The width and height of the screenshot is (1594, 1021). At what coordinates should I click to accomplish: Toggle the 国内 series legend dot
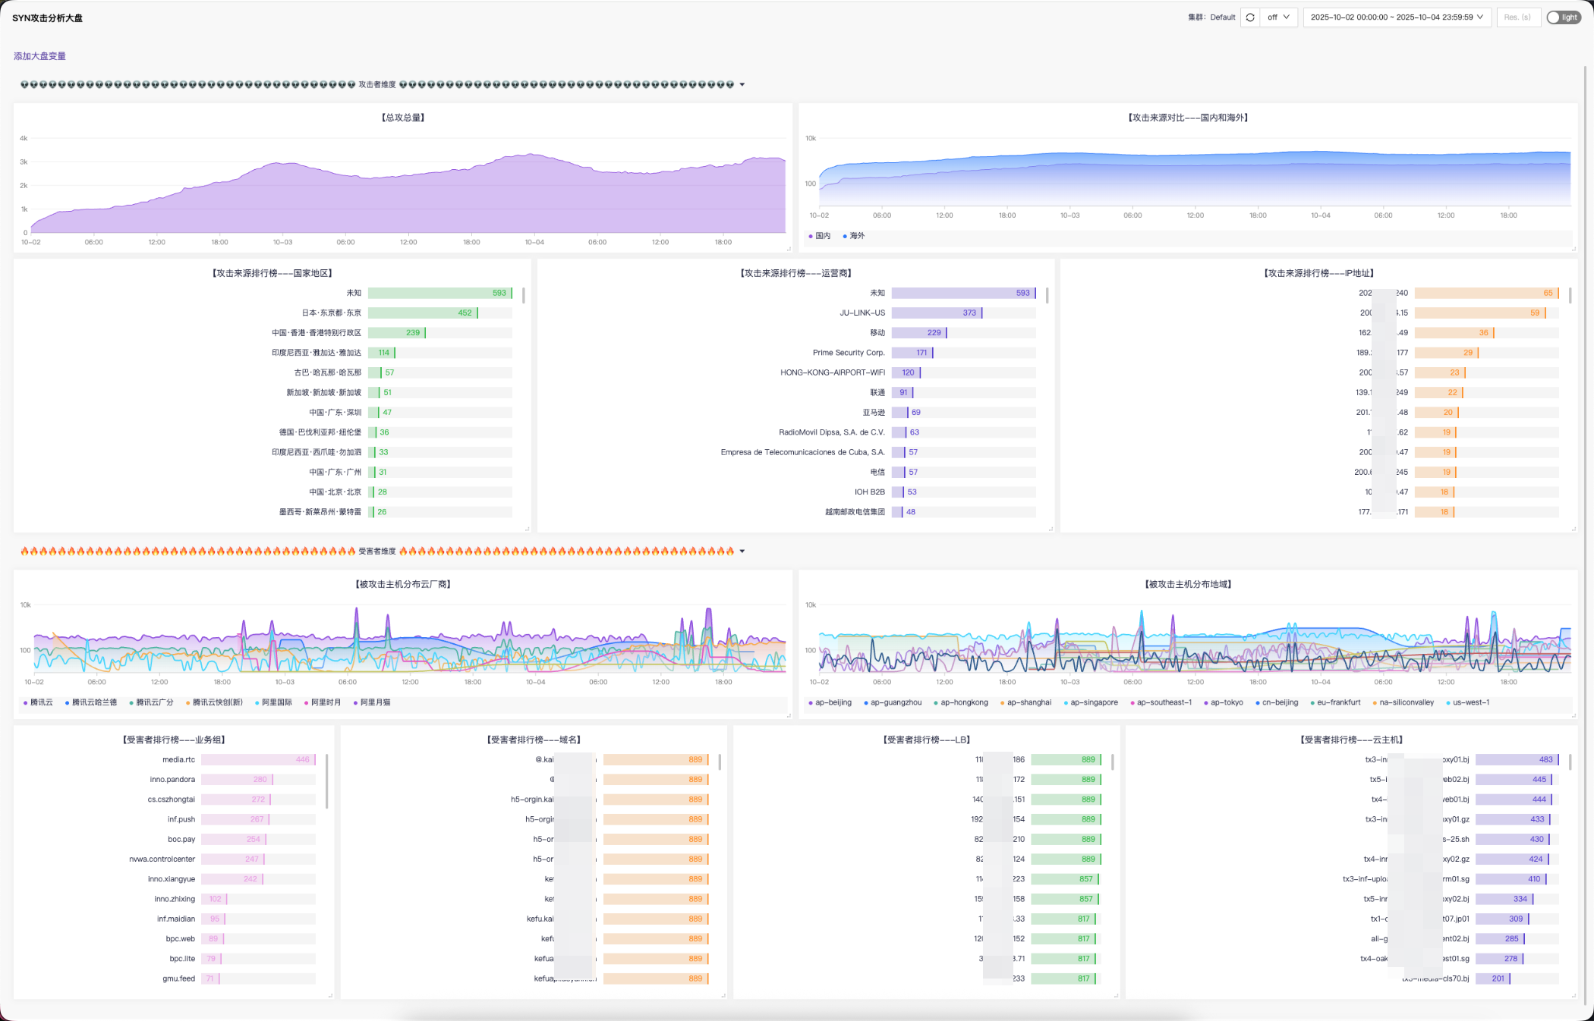point(811,236)
